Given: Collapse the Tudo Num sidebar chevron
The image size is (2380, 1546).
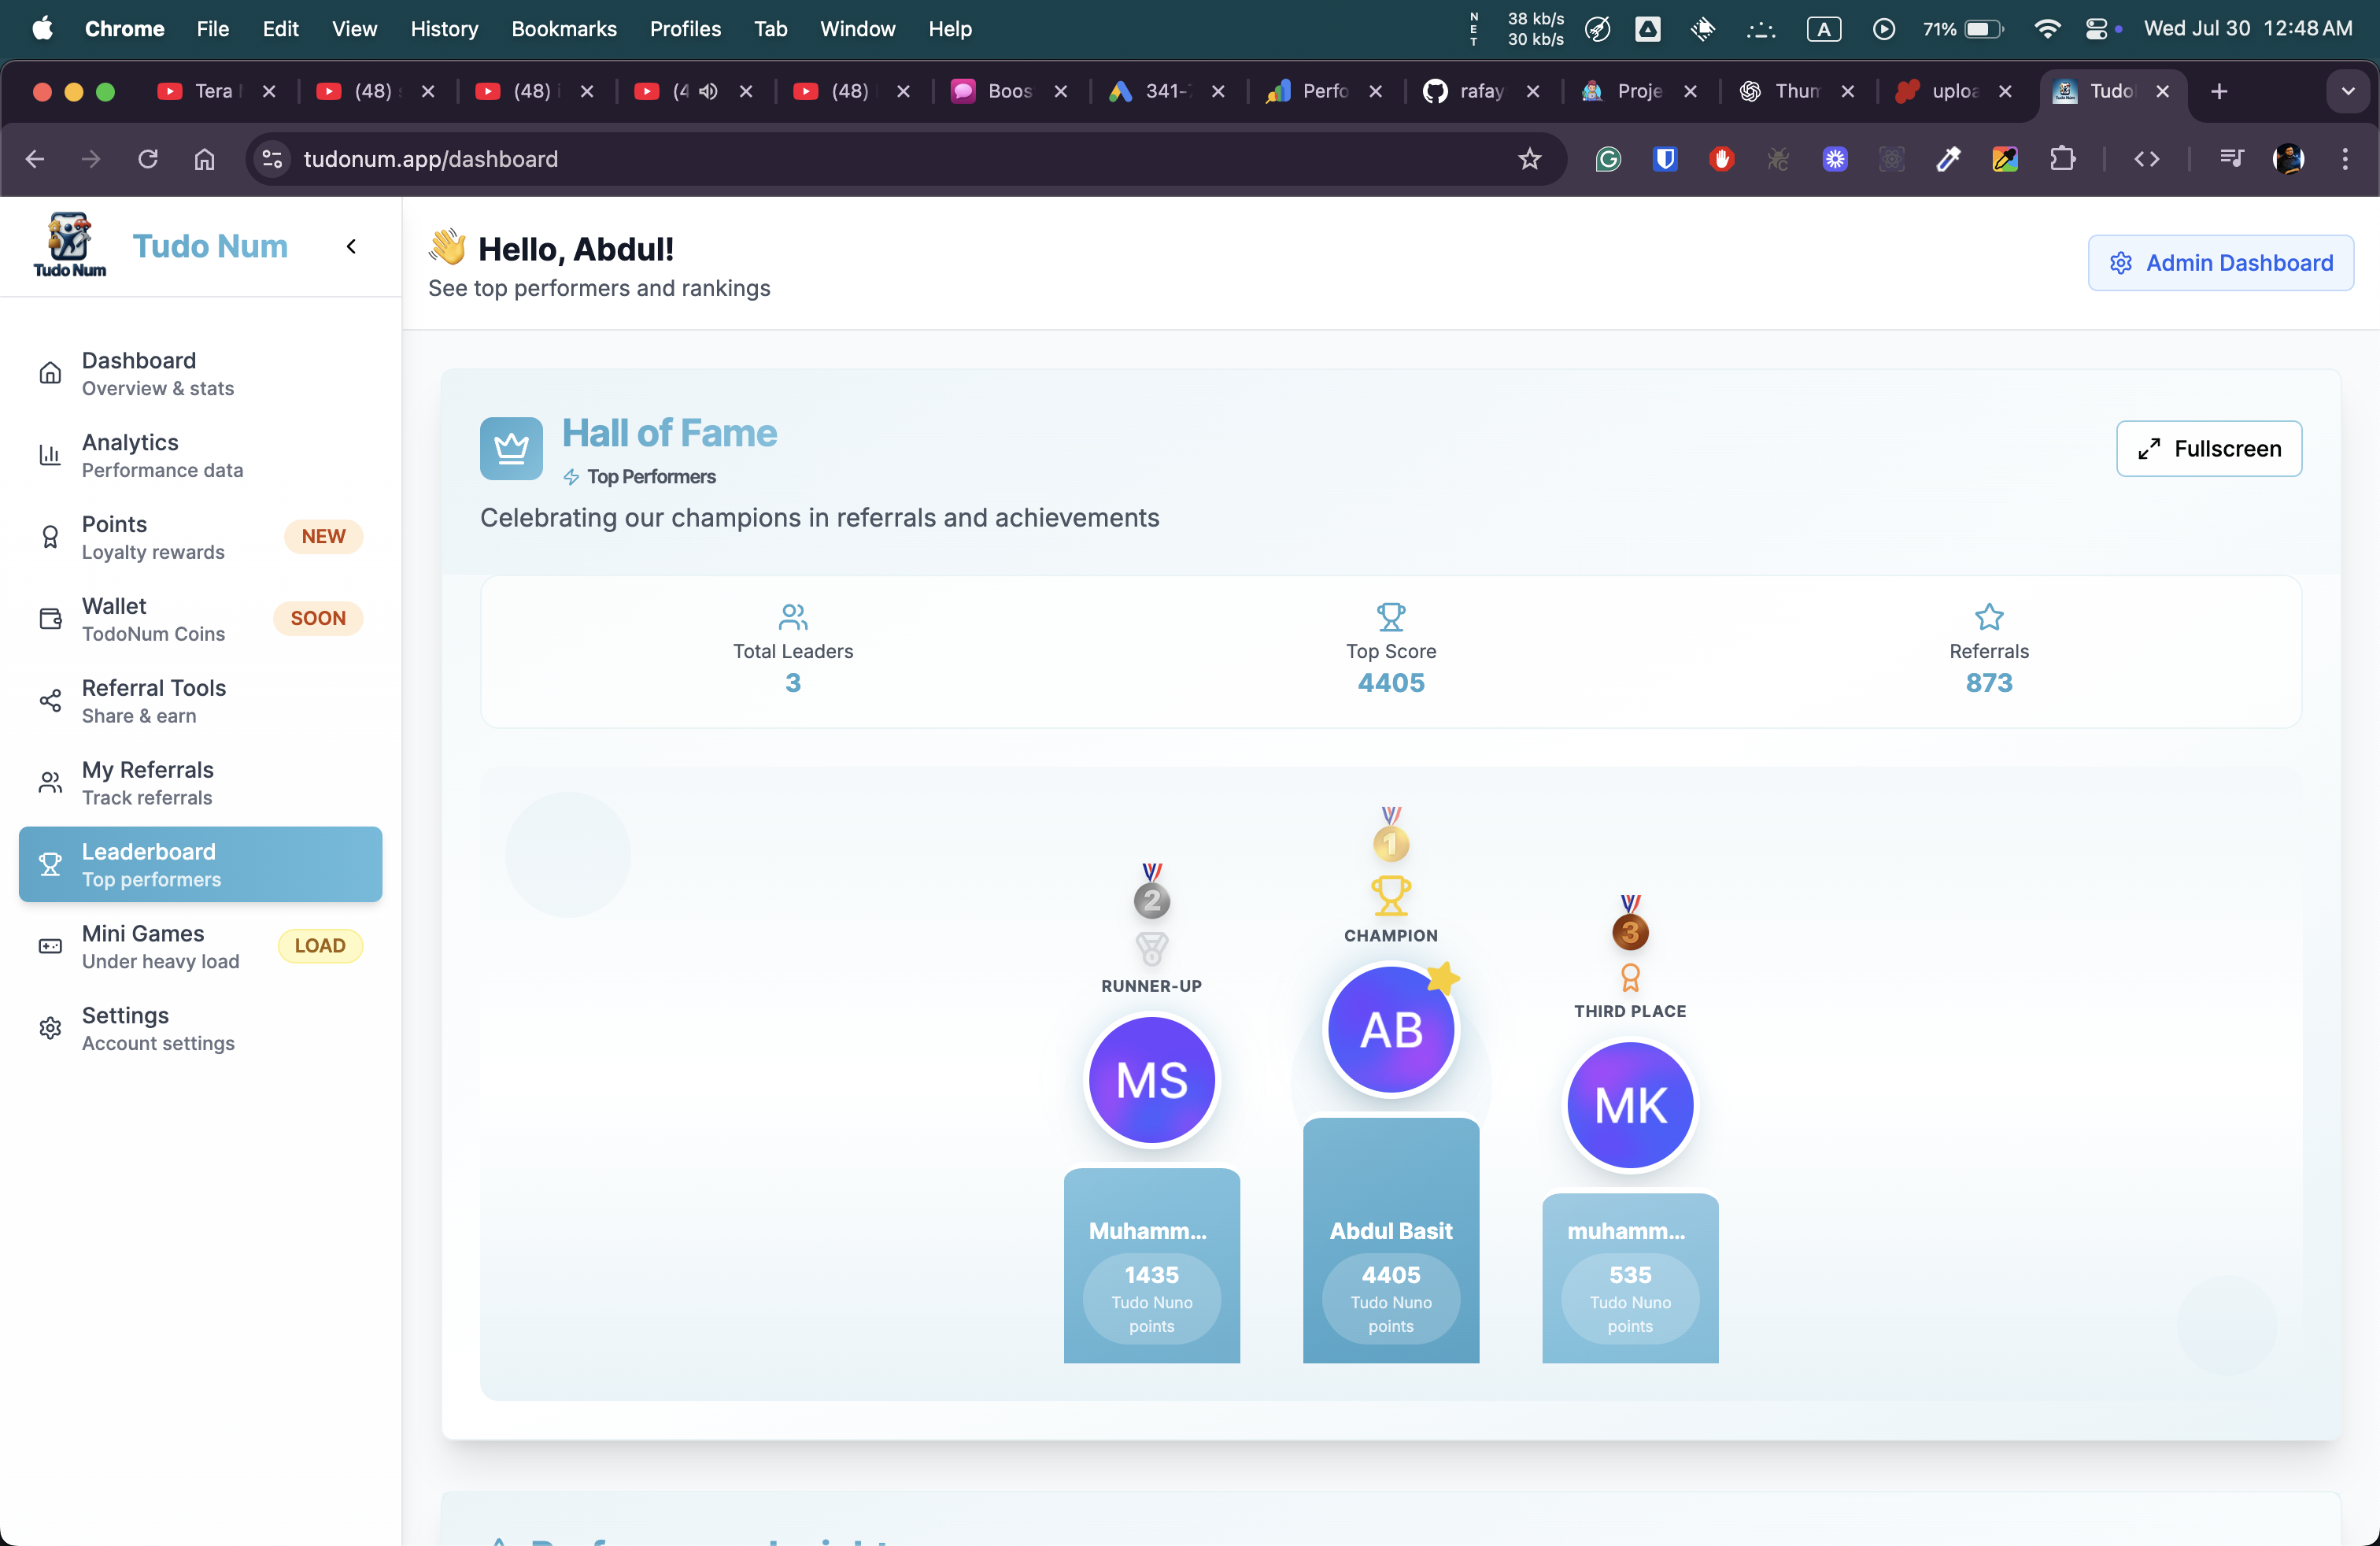Looking at the screenshot, I should (x=351, y=246).
